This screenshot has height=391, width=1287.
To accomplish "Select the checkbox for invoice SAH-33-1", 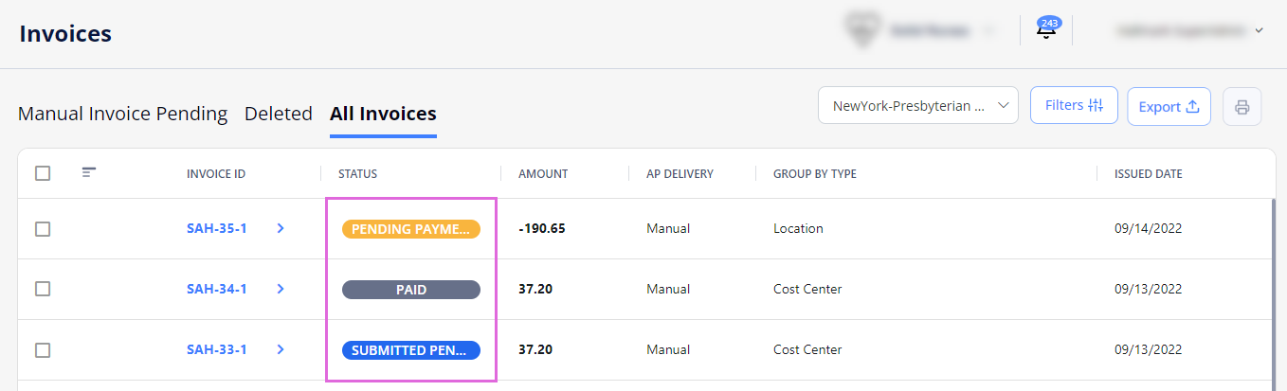I will pyautogui.click(x=43, y=350).
